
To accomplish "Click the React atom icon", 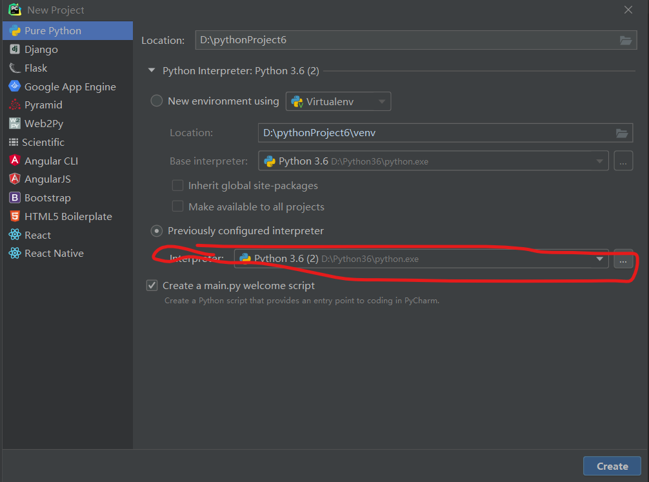I will click(15, 234).
